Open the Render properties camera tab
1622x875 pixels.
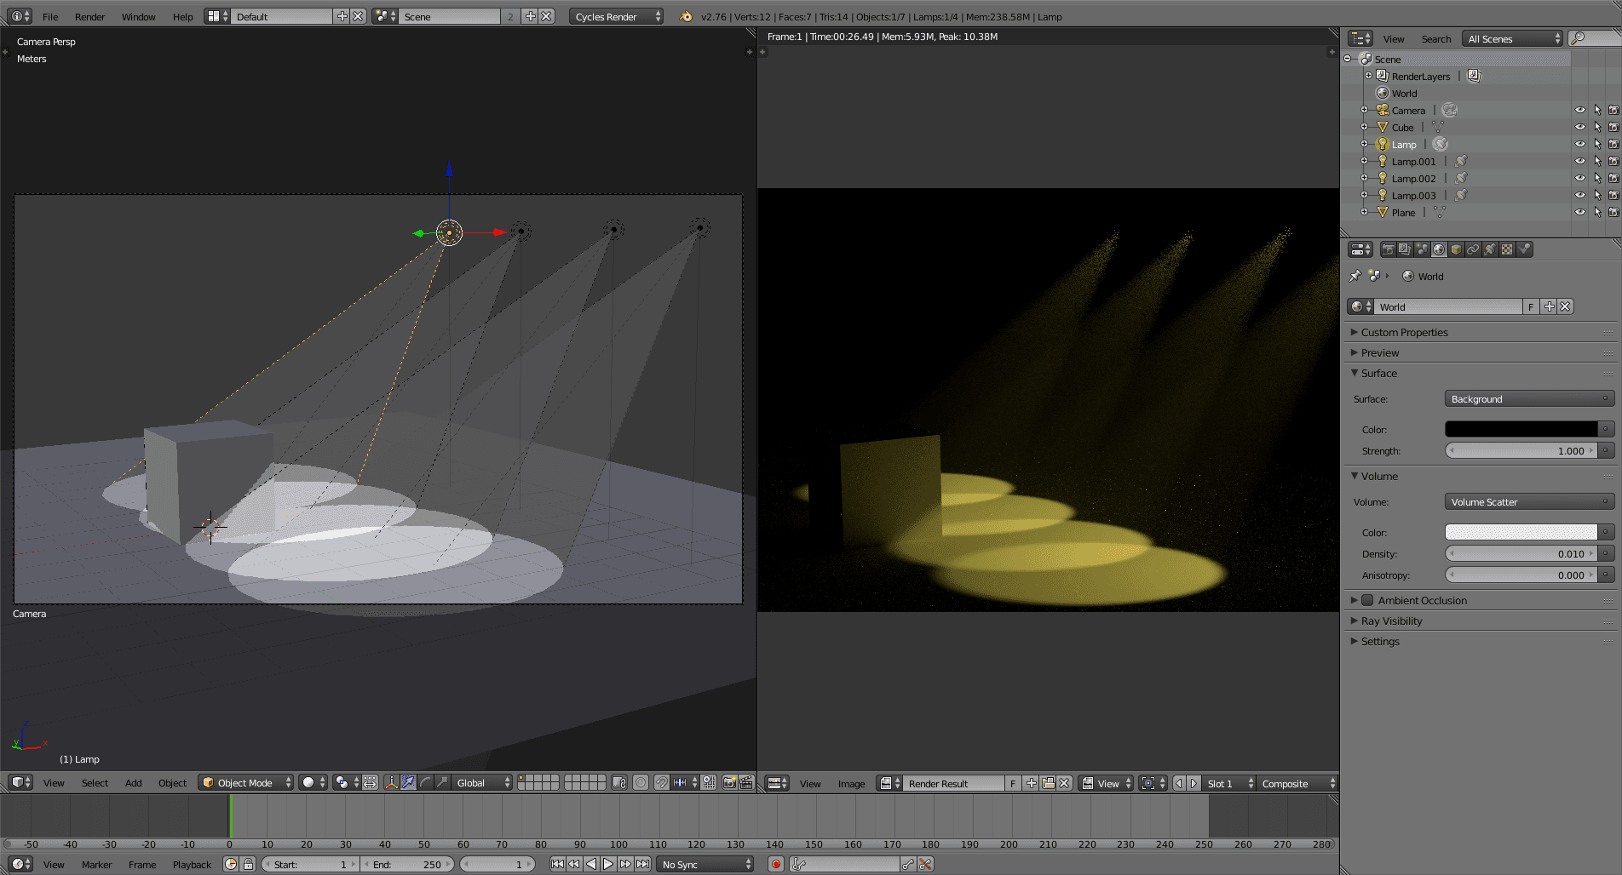coord(1388,249)
